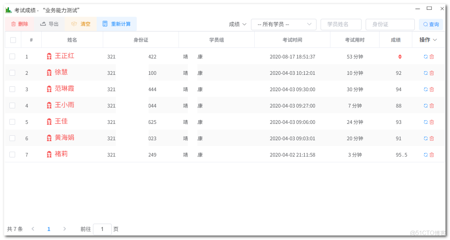Click the clear (清空) eye icon
Image resolution: width=450 pixels, height=240 pixels.
tap(75, 24)
